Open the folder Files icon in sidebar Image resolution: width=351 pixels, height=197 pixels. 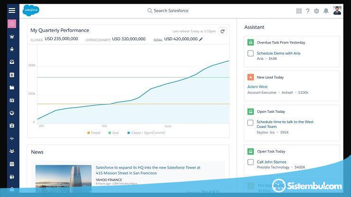12,88
